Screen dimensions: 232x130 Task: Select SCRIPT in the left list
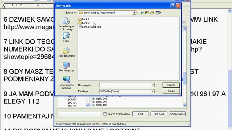click(72, 100)
